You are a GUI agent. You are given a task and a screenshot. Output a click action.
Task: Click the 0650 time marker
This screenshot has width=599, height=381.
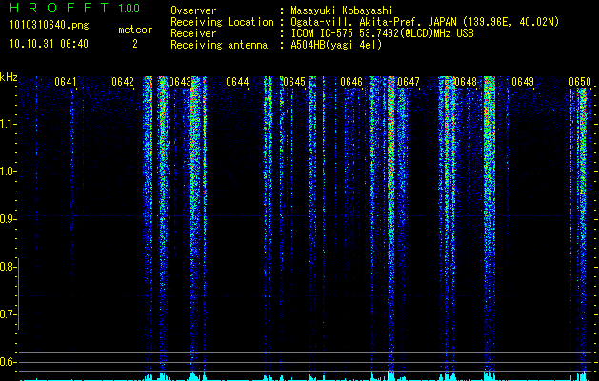pos(580,82)
